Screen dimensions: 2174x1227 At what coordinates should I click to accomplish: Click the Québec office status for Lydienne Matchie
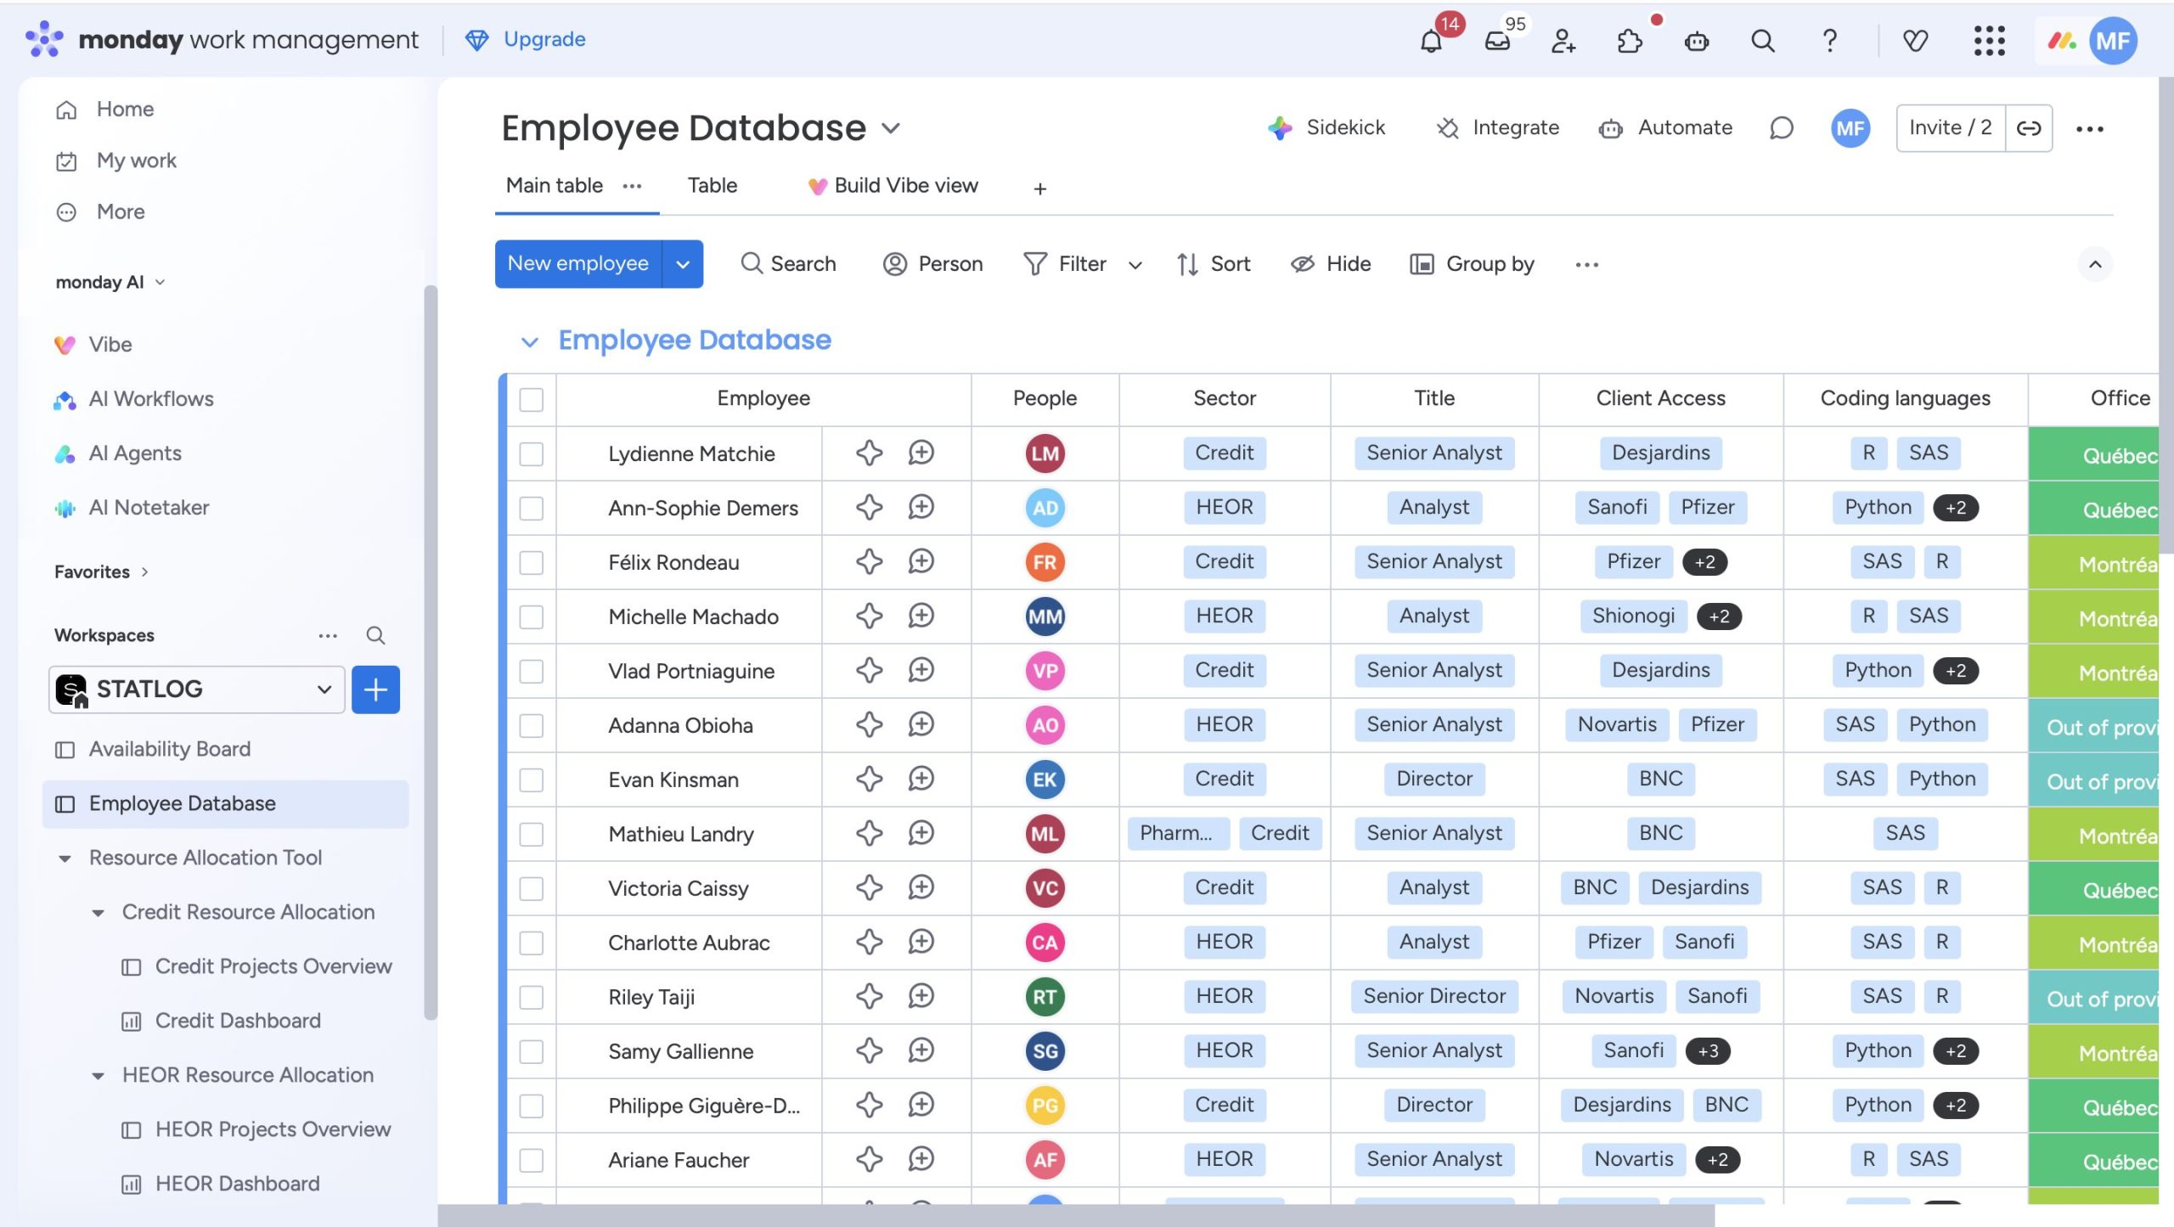(x=2093, y=455)
